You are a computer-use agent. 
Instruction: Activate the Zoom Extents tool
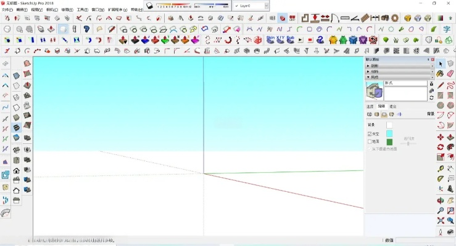441,221
